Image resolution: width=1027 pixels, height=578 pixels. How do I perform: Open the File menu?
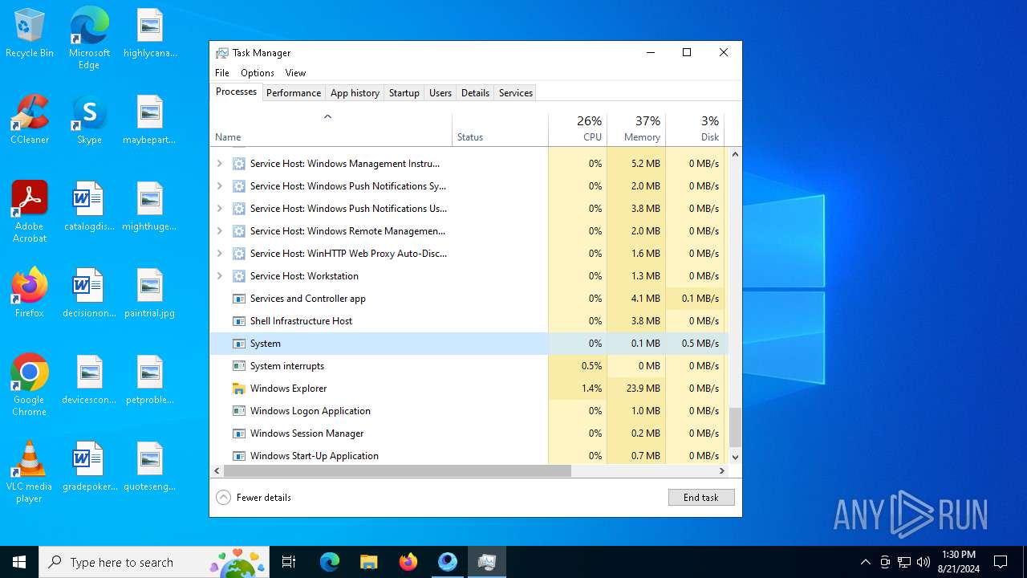222,72
